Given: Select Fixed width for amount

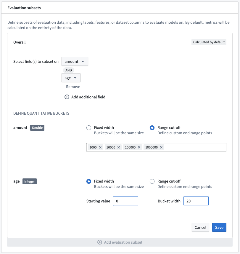Looking at the screenshot, I should tap(89, 128).
